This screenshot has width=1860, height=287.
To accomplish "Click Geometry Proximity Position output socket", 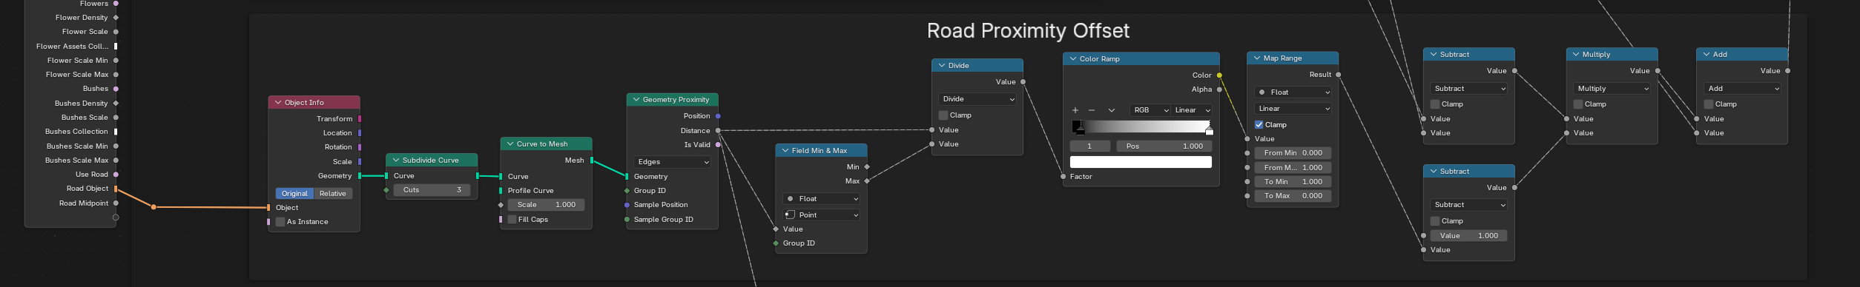I will [718, 116].
